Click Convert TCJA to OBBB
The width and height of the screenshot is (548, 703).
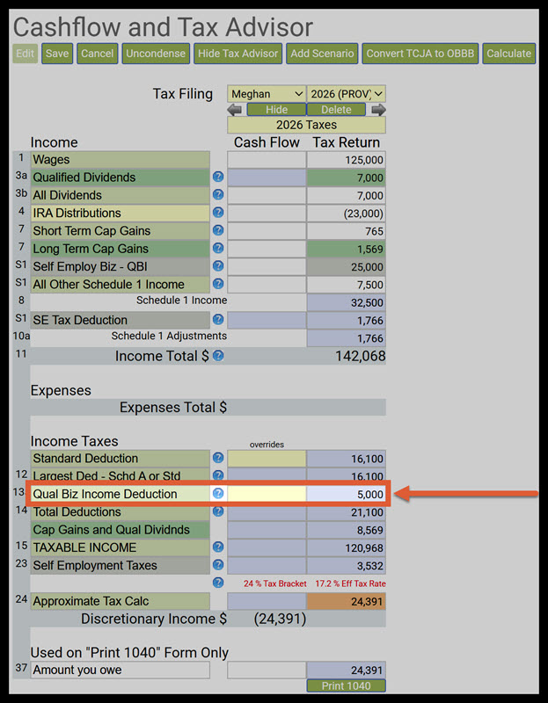click(420, 54)
